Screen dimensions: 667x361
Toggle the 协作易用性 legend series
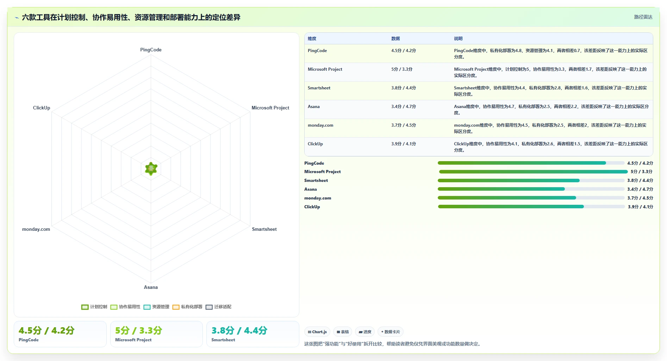[x=125, y=307]
